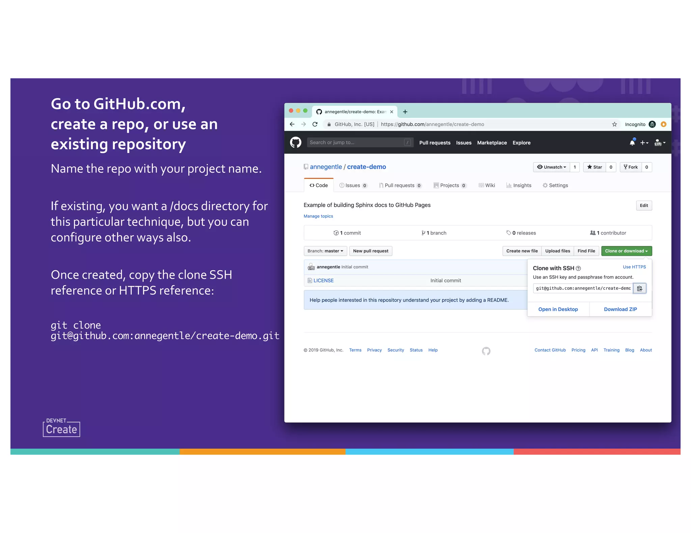
Task: Click Create new file
Action: pos(522,251)
